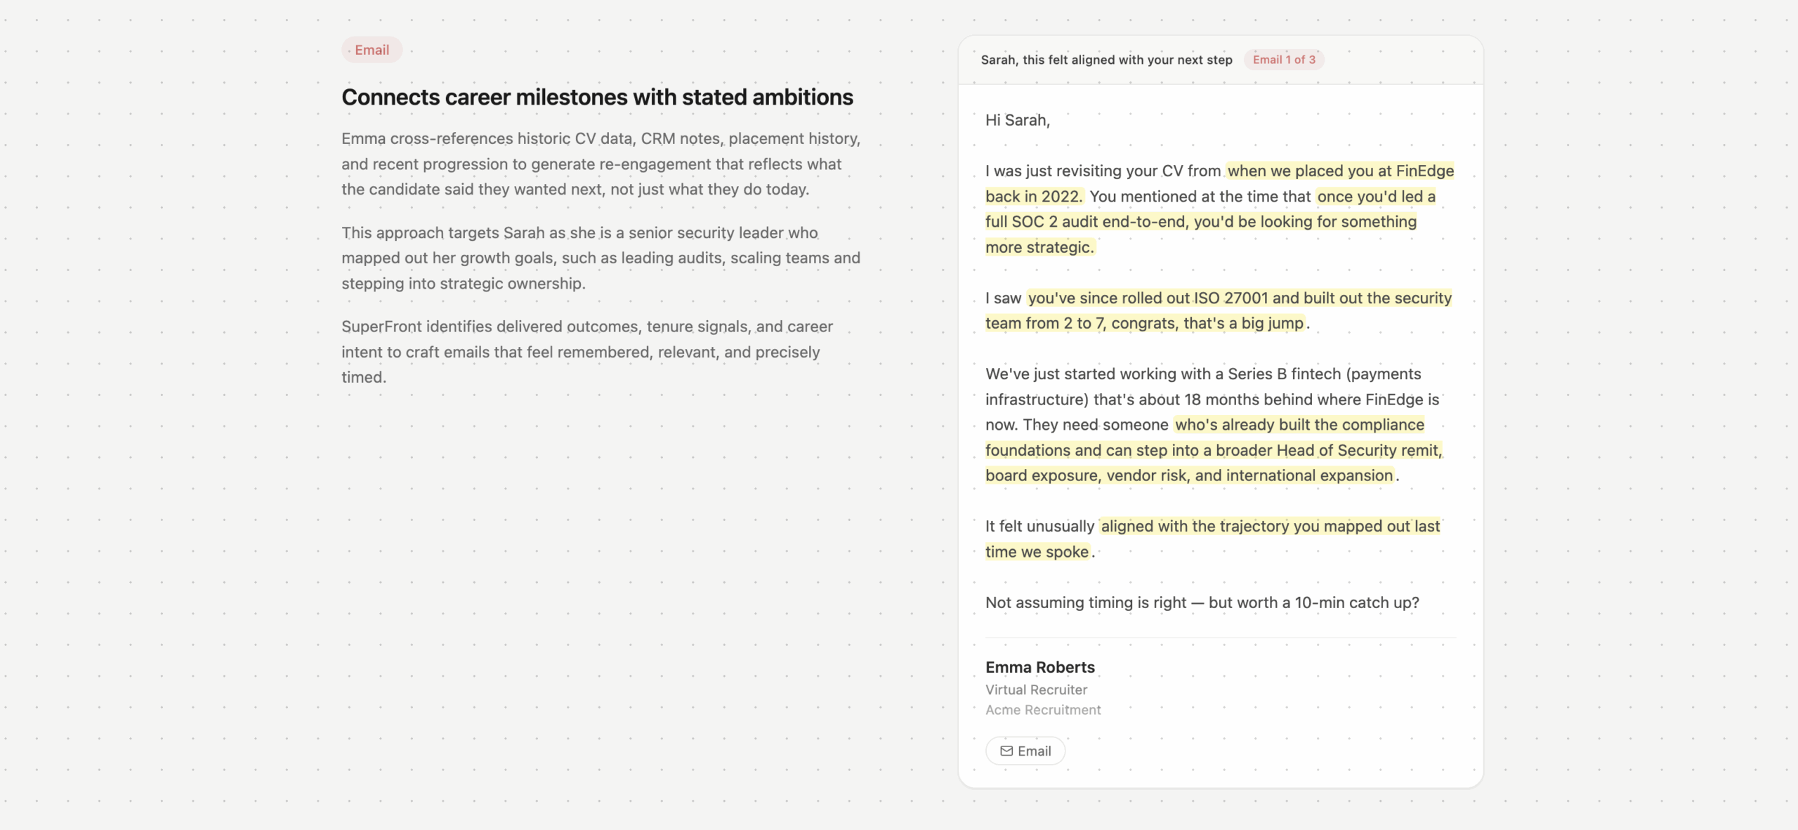
Task: Click the "Virtual Recruiter" title text
Action: pyautogui.click(x=1036, y=690)
